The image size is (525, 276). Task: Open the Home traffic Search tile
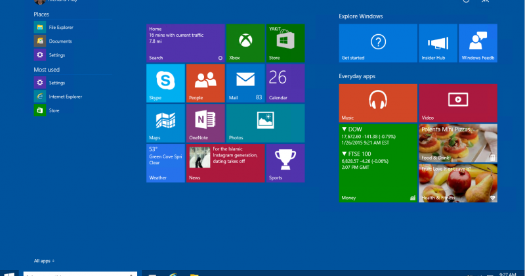[186, 43]
